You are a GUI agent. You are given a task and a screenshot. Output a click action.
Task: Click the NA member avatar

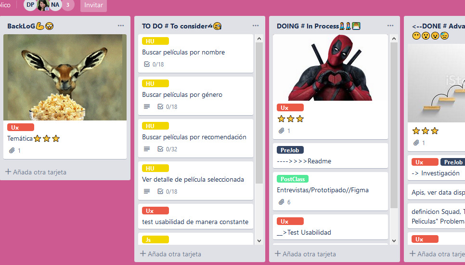(55, 5)
